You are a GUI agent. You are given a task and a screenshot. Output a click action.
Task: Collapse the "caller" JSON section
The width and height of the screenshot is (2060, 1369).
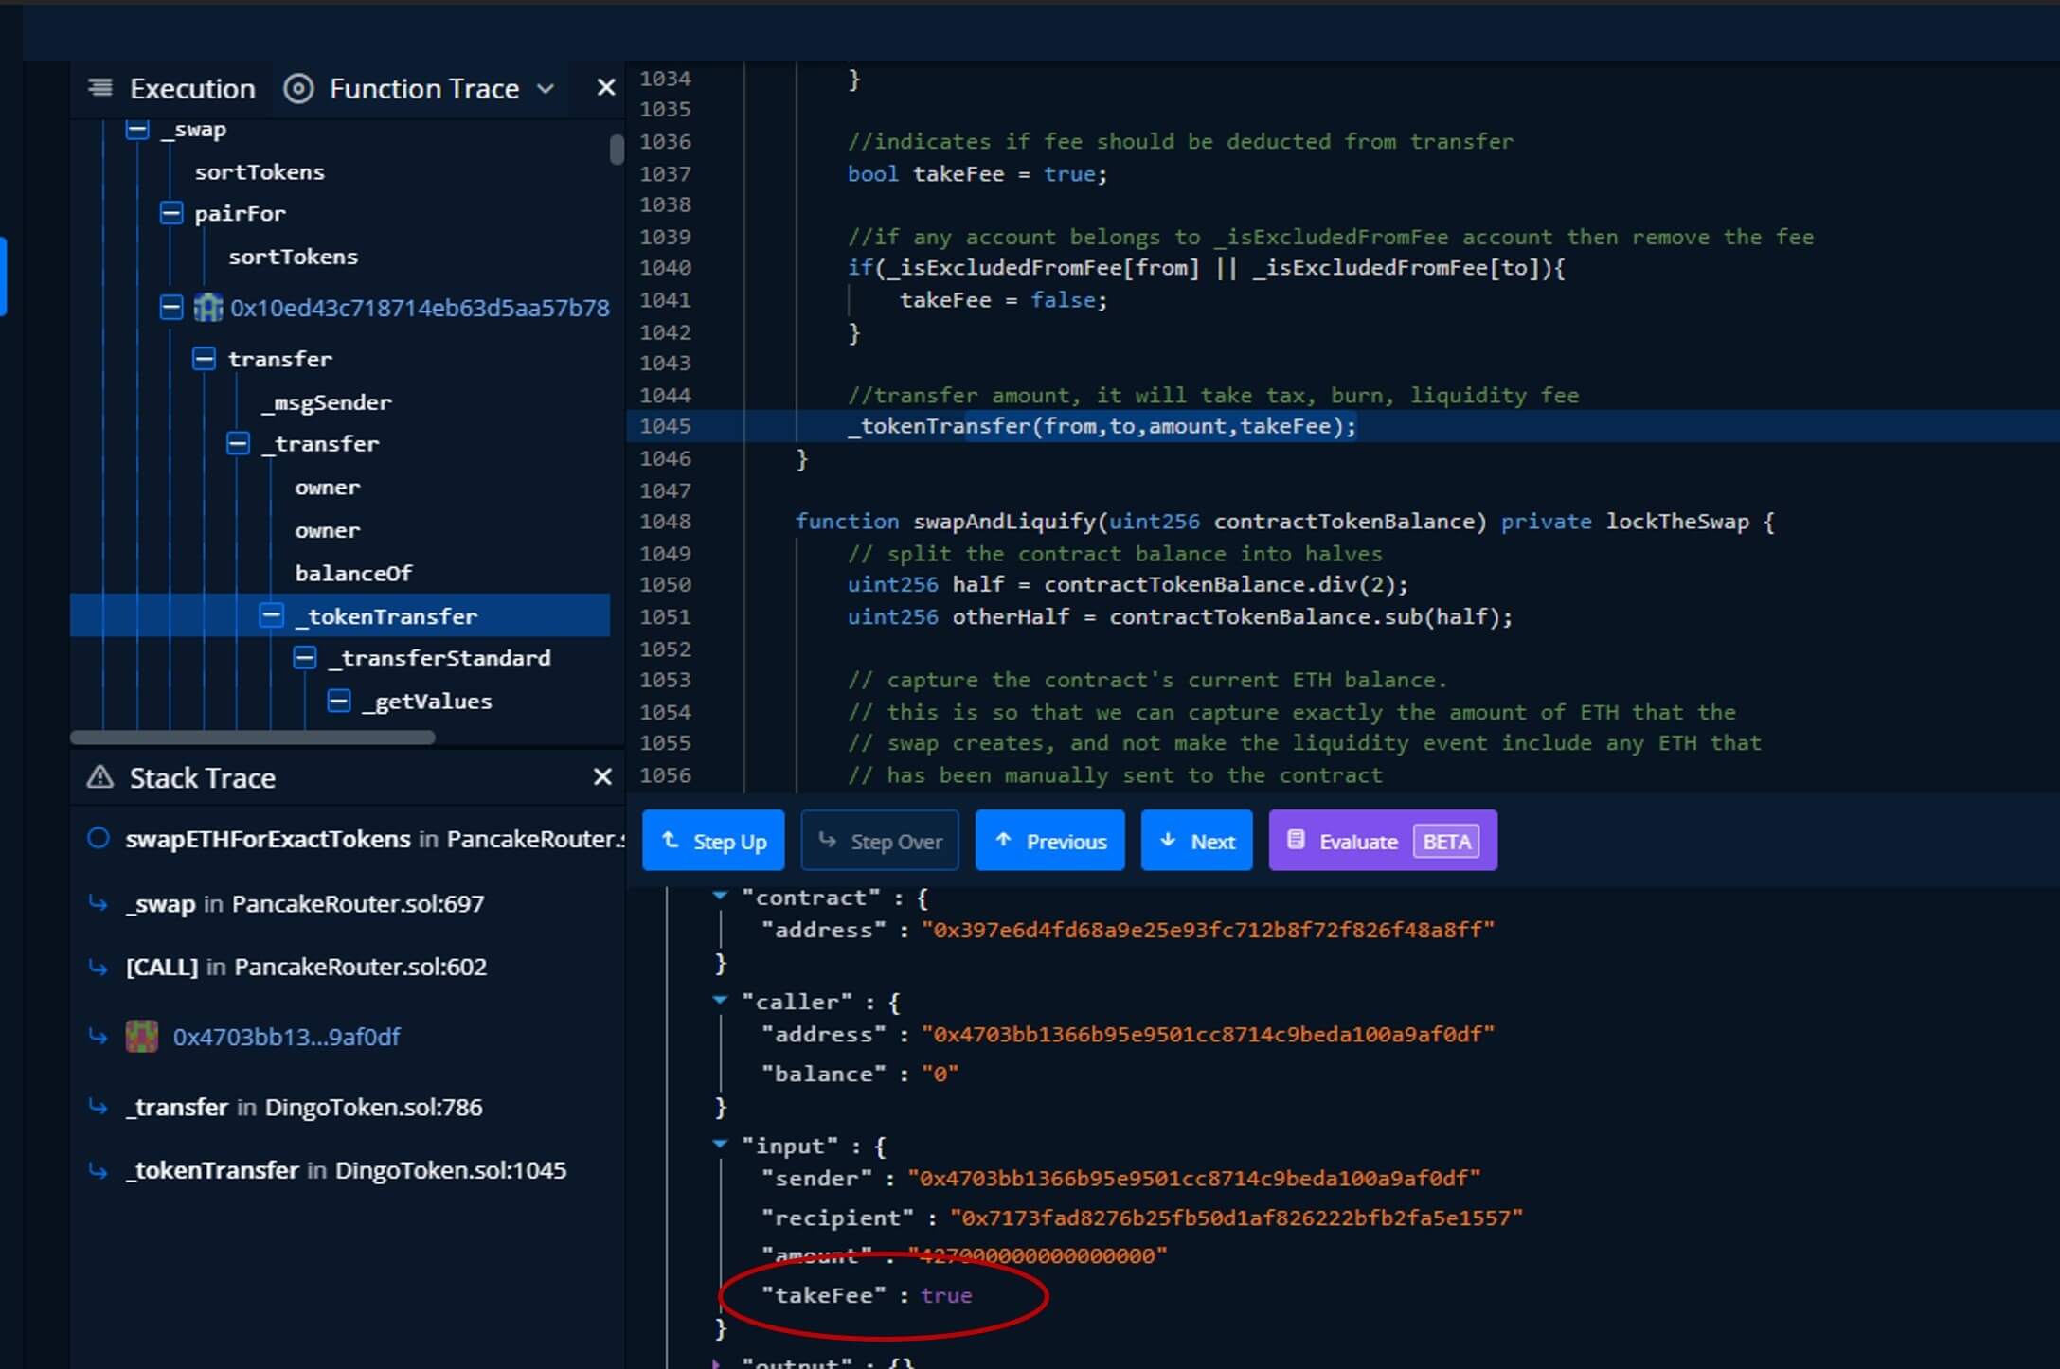[720, 1000]
